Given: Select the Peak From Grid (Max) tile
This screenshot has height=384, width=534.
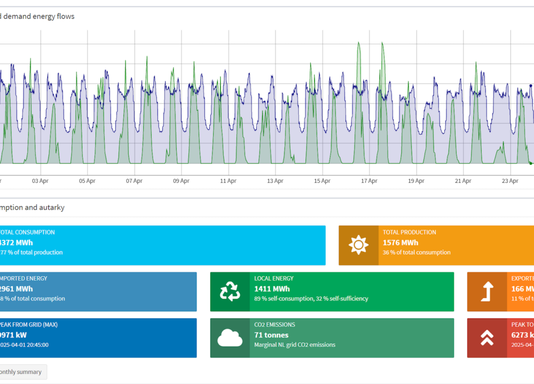Looking at the screenshot, I should [96, 338].
